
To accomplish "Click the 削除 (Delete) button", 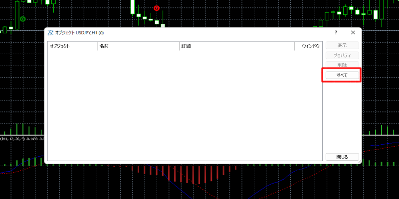I will (x=342, y=65).
